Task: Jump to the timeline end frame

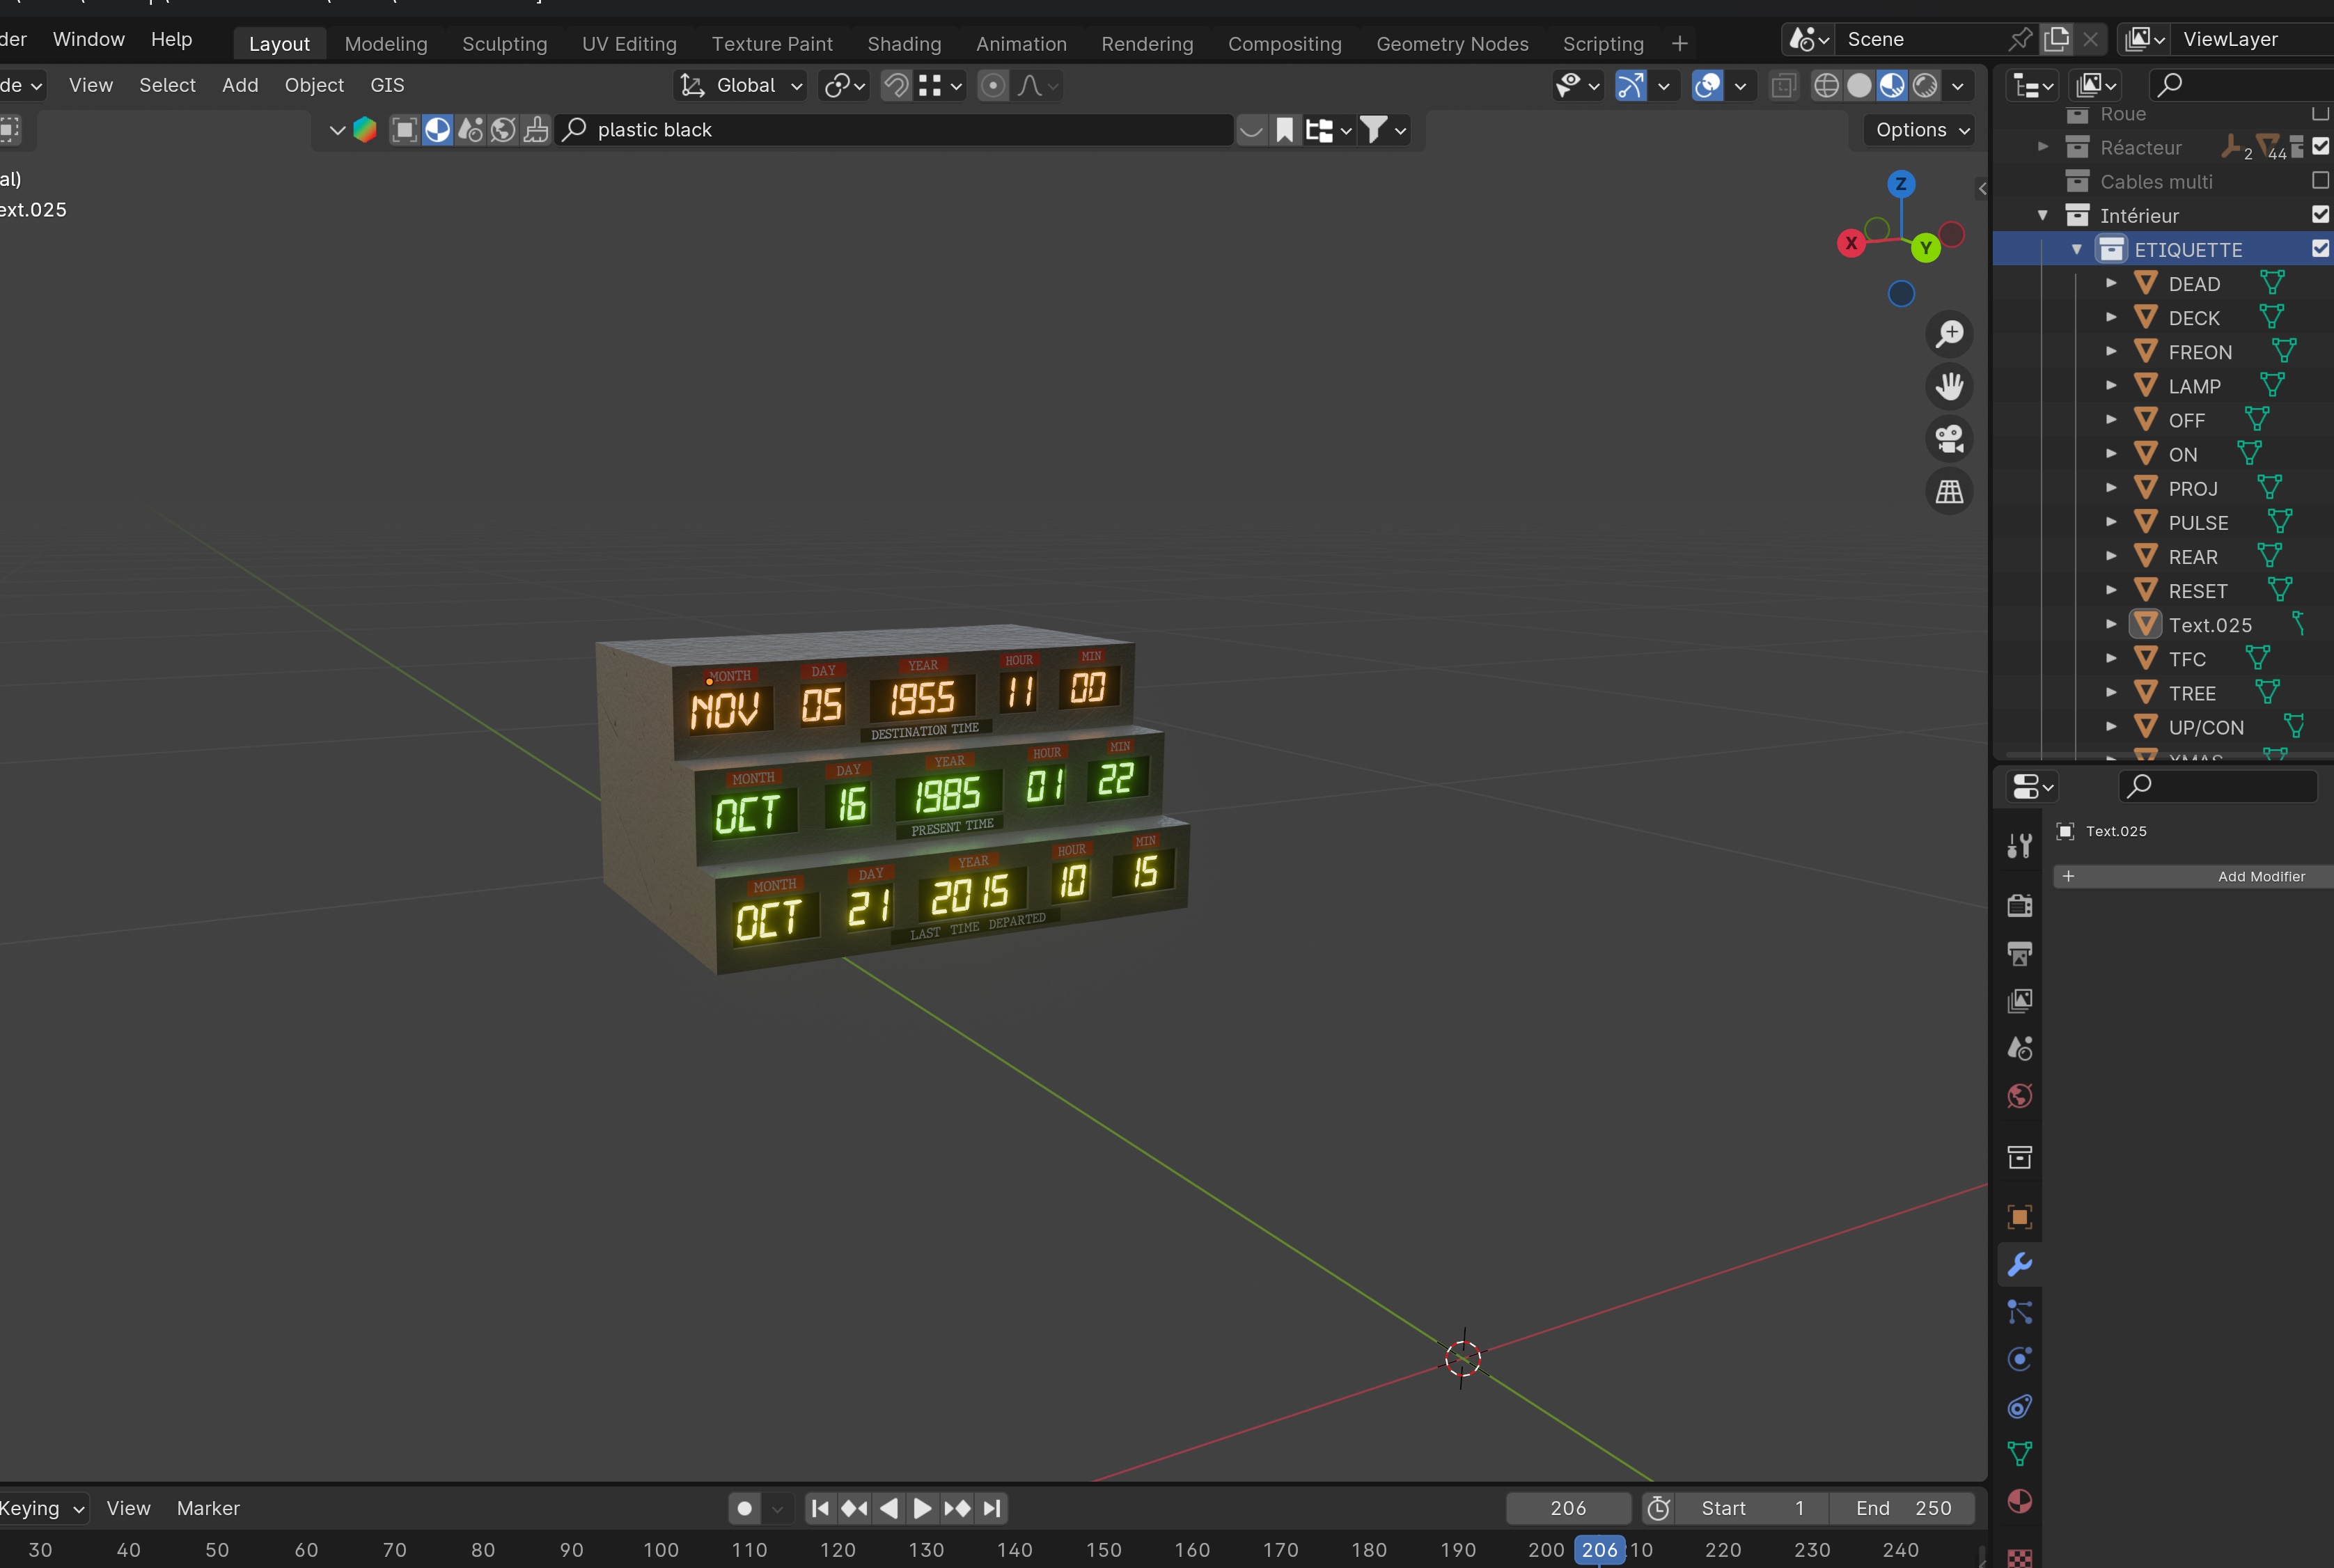Action: coord(991,1508)
